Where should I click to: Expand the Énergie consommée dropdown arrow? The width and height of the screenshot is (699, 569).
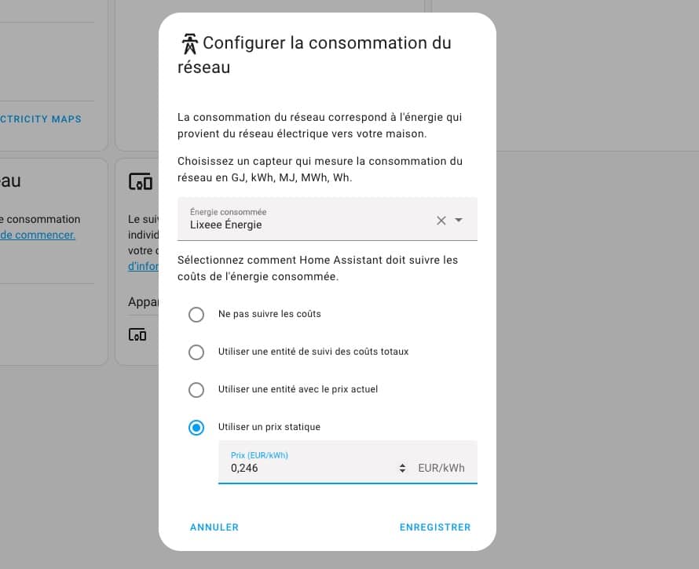458,220
